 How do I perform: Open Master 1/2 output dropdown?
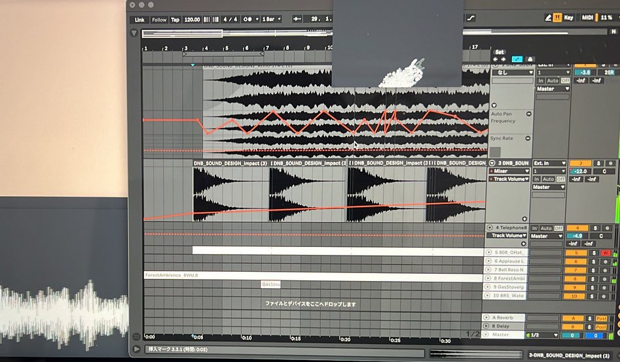point(542,335)
